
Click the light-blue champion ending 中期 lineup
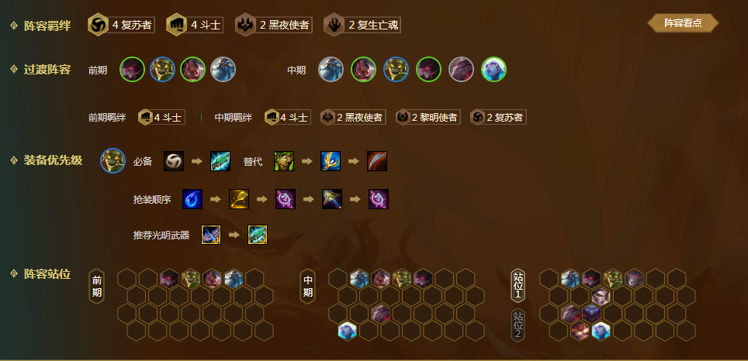tap(493, 70)
